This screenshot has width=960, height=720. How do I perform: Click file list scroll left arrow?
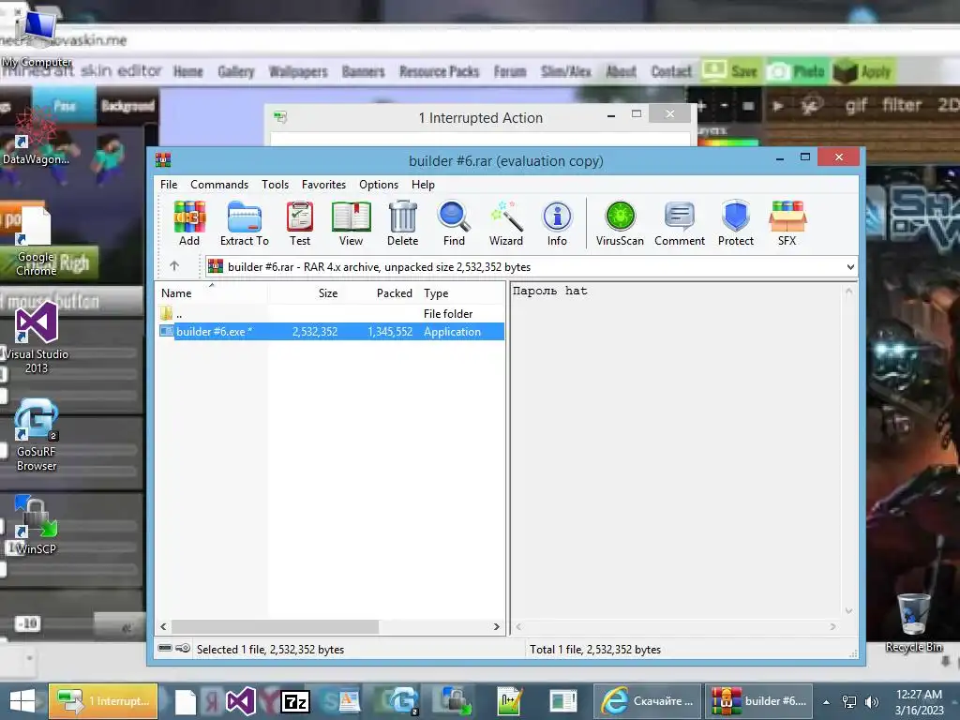click(163, 626)
